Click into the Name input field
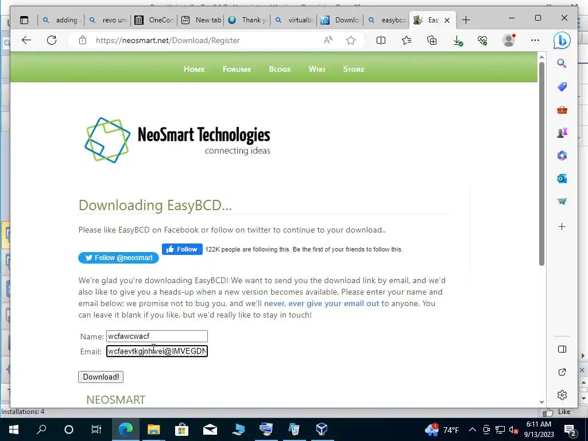Viewport: 588px width, 441px height. point(157,336)
